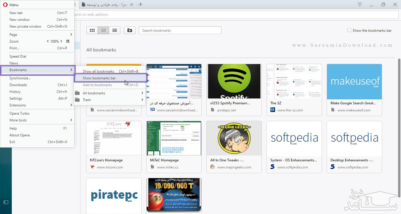Choose Exit from the menu
401x214 pixels.
tap(37, 142)
